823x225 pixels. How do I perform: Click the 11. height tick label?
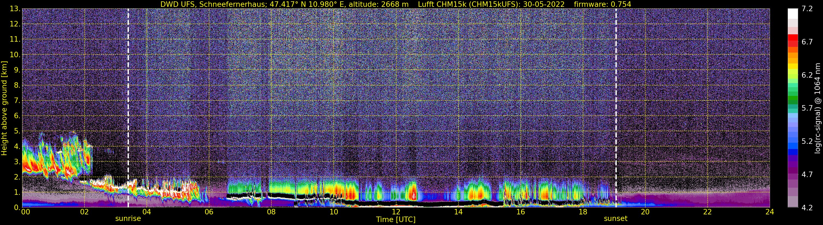[15, 39]
